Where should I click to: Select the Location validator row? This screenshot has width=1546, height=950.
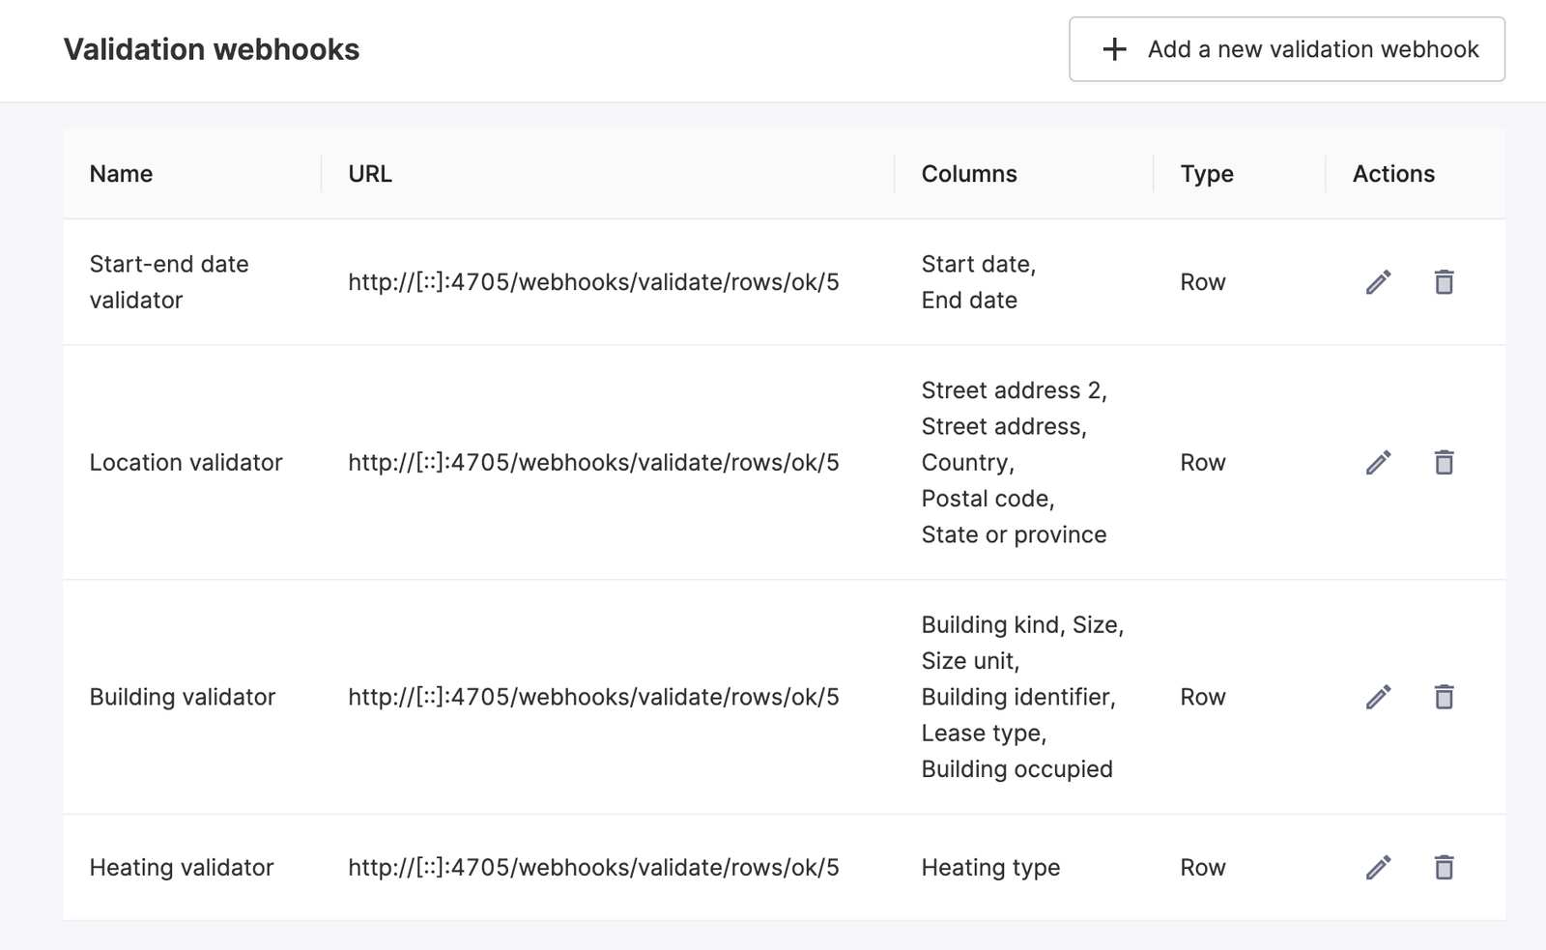pyautogui.click(x=187, y=462)
